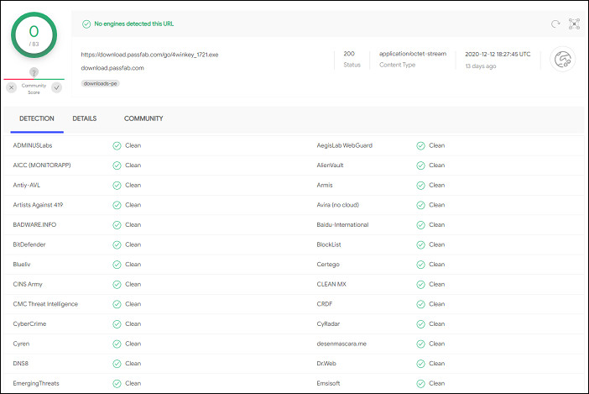Click the clean check icon for BADWARE.INFO

[117, 225]
